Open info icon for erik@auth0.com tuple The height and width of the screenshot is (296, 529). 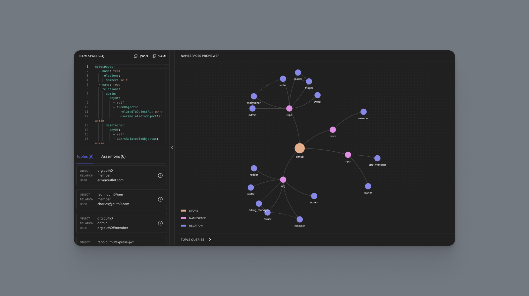(160, 176)
